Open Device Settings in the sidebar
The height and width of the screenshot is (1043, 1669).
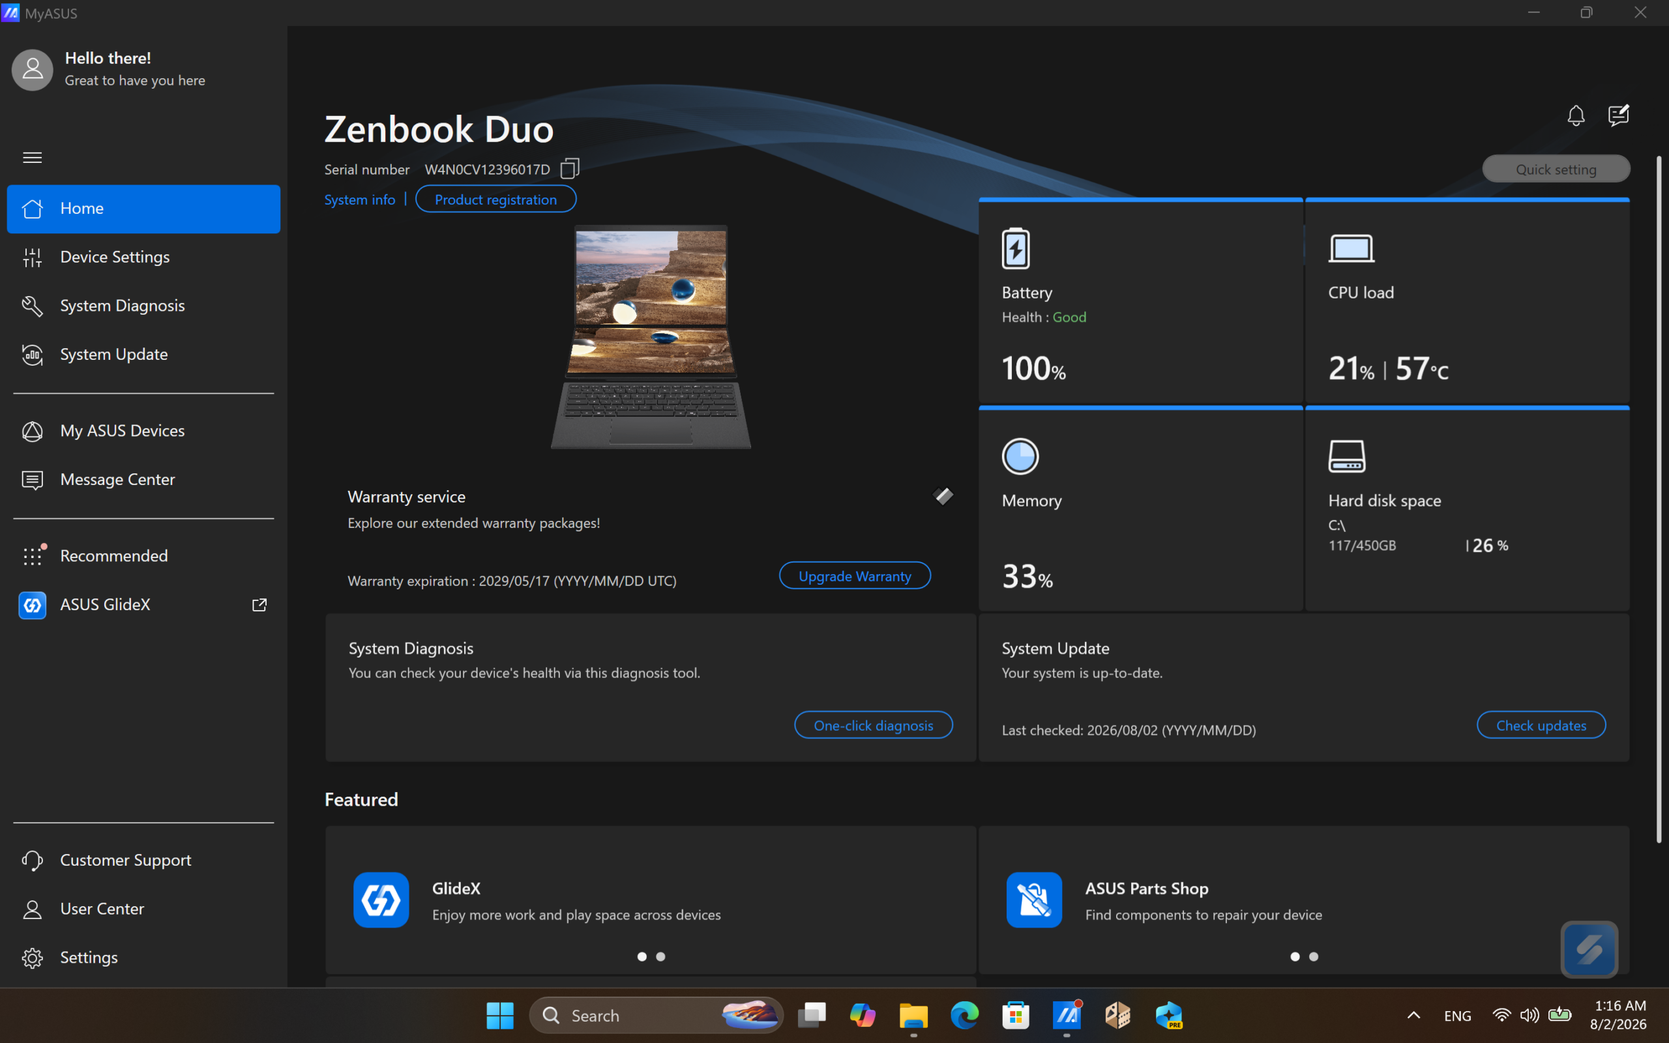pyautogui.click(x=143, y=257)
